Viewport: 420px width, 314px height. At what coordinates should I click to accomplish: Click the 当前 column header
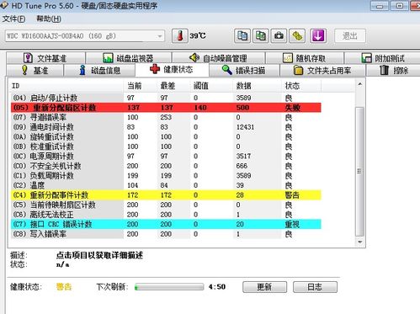[x=141, y=86]
